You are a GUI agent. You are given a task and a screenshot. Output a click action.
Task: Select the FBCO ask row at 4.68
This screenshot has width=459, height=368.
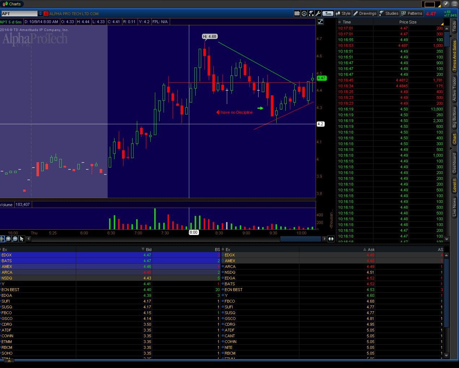click(332, 301)
